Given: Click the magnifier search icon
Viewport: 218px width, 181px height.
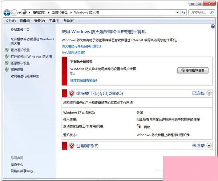Looking at the screenshot, I should (212, 13).
